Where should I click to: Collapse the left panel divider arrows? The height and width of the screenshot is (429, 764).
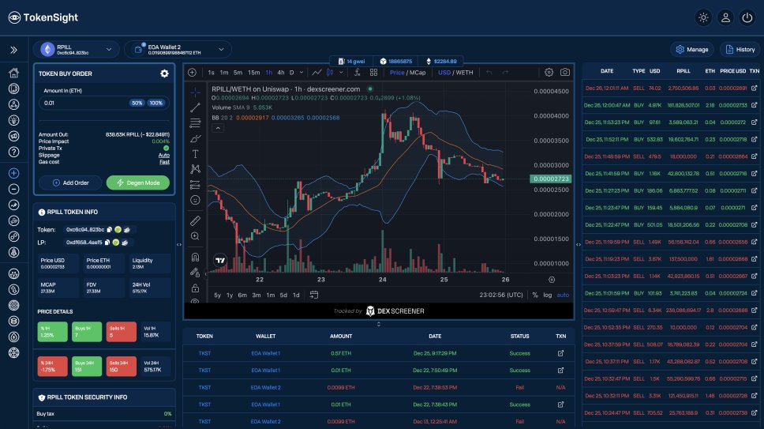click(x=179, y=245)
